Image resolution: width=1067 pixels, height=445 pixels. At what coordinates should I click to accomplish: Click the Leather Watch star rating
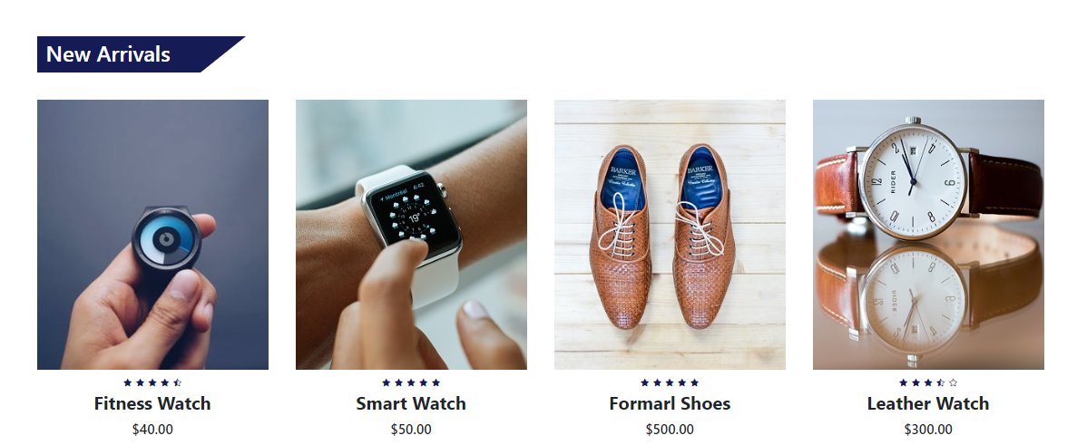pos(928,382)
